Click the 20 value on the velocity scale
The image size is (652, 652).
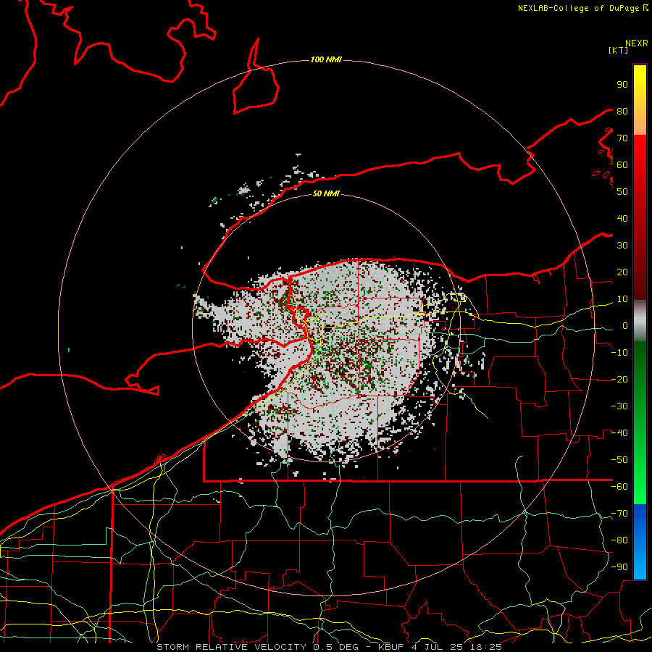pos(622,272)
